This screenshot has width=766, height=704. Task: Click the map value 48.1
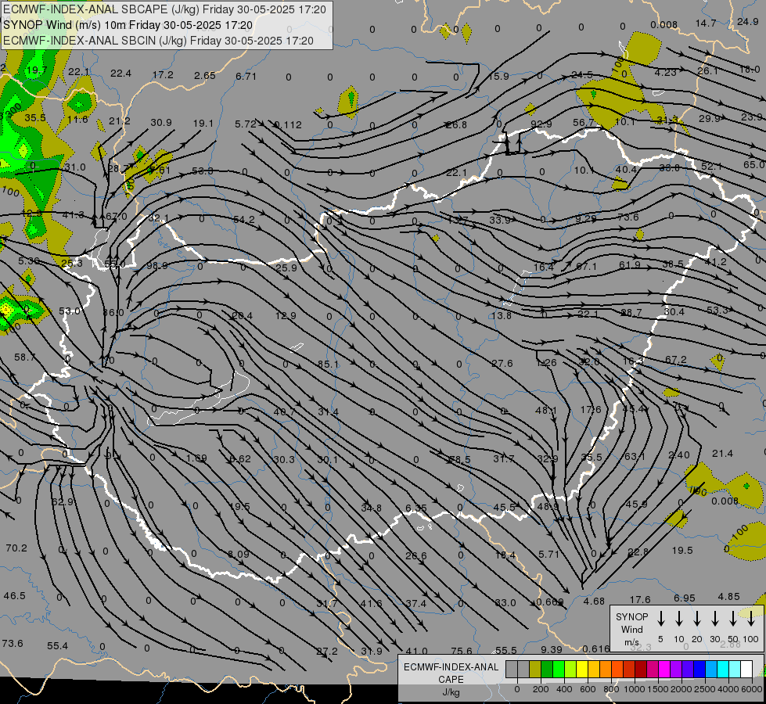coord(545,410)
